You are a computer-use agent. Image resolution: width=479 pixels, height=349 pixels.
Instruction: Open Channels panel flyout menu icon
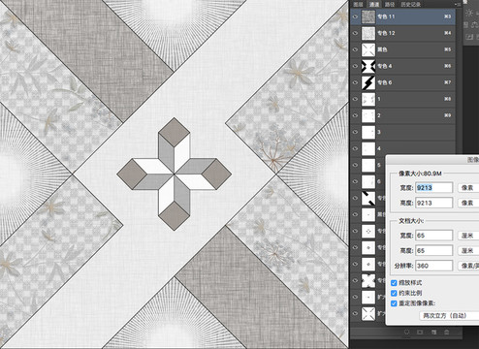click(x=458, y=4)
